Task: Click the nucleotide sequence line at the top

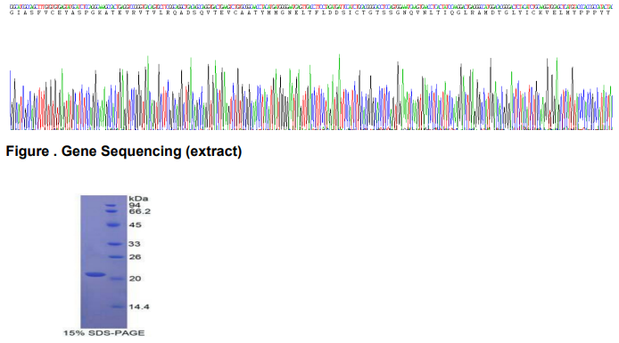Action: coord(311,7)
